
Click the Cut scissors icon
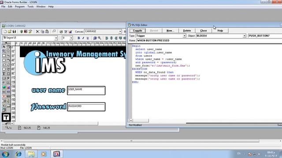click(37, 32)
